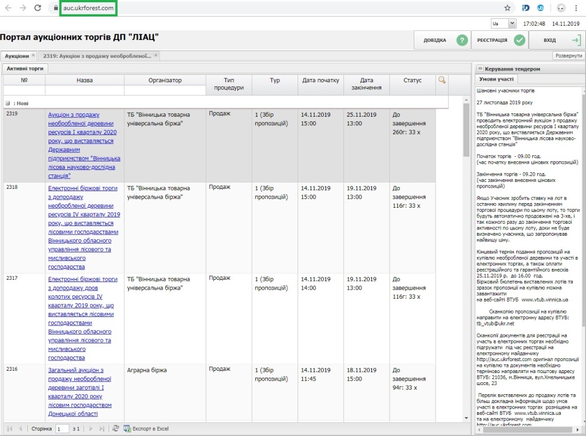Click the auctions table vertical scrollbar thumb
586x436 pixels.
pos(466,130)
